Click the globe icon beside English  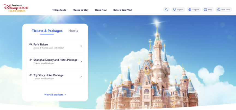coord(190,10)
